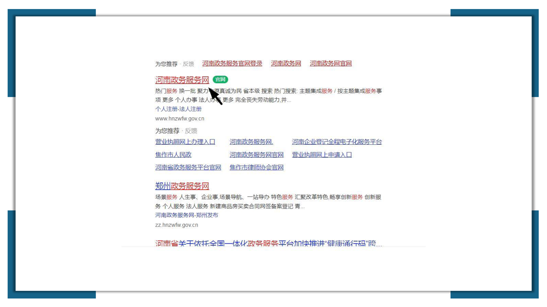Screen dimensions: 547x307
Task: Click 反馈 beside the top 为您推荐 row
Action: click(x=188, y=64)
